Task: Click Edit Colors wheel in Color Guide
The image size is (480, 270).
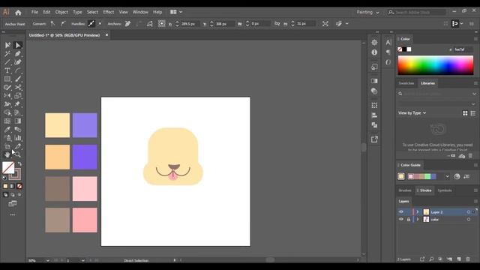Action: click(x=457, y=177)
